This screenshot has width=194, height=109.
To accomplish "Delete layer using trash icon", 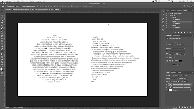I will click(191, 107).
